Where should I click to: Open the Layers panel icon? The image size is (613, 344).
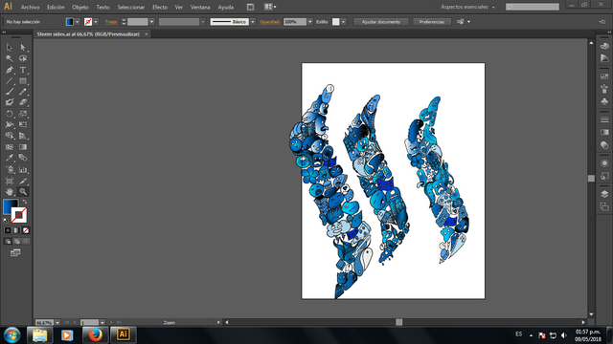click(x=604, y=194)
